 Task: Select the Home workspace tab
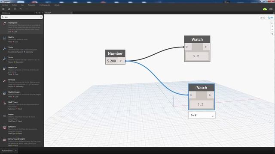coord(48,13)
